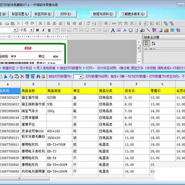Toggle italic formatting
Screen dimensions: 185x185
[43, 30]
